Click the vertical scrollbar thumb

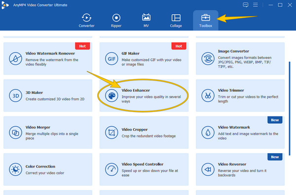pyautogui.click(x=290, y=109)
